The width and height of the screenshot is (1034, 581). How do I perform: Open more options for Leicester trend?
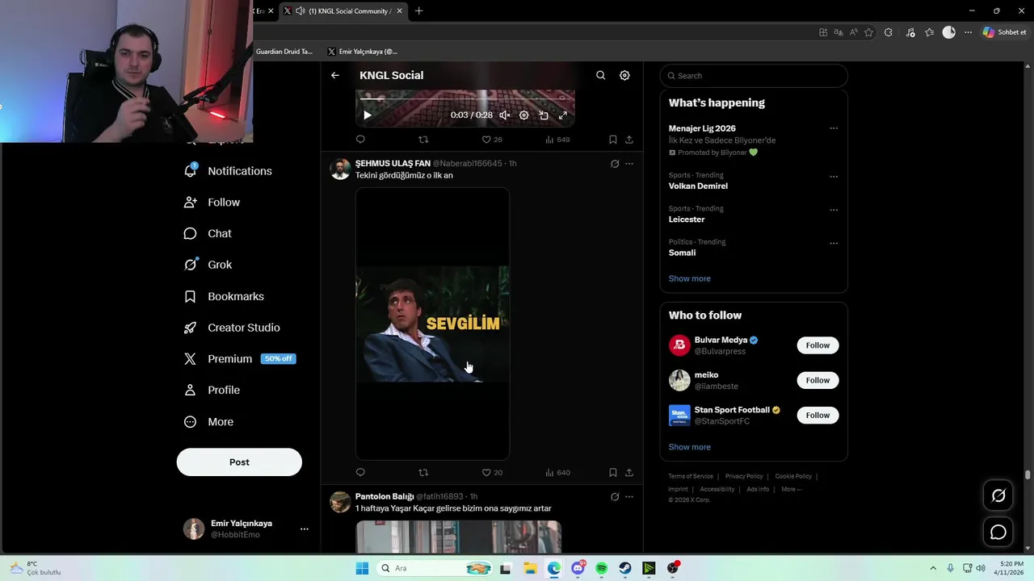(x=834, y=210)
